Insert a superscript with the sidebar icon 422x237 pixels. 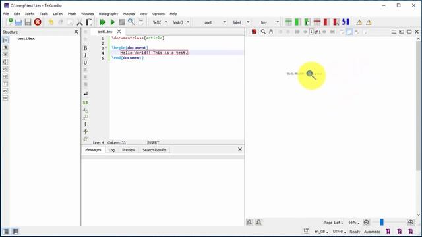point(85,117)
